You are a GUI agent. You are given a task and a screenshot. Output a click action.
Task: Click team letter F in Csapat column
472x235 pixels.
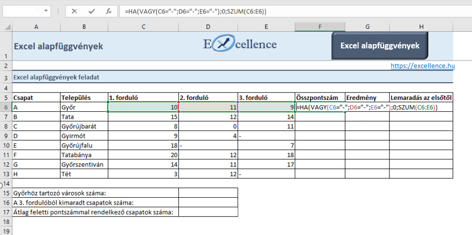pyautogui.click(x=37, y=155)
